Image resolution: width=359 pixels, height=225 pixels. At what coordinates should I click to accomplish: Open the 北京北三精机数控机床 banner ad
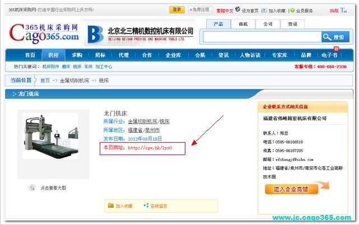click(139, 32)
